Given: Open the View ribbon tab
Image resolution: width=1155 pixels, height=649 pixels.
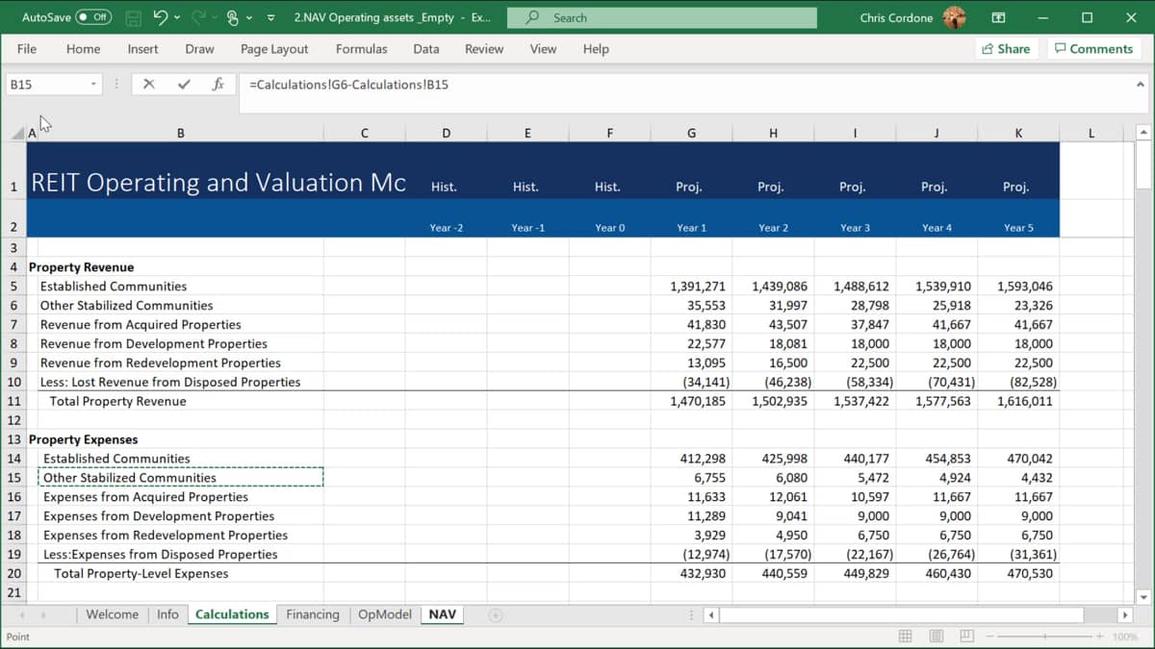Looking at the screenshot, I should (x=543, y=49).
